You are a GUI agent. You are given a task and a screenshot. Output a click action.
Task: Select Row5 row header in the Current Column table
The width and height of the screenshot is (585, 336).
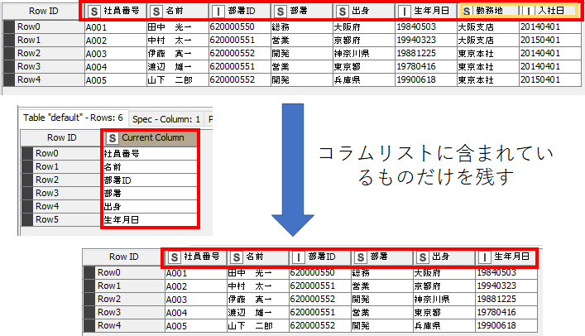(x=61, y=219)
